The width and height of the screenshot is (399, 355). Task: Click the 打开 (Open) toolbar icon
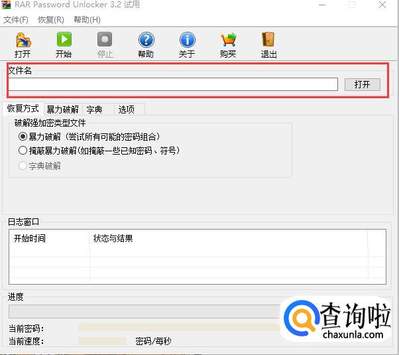click(x=23, y=40)
